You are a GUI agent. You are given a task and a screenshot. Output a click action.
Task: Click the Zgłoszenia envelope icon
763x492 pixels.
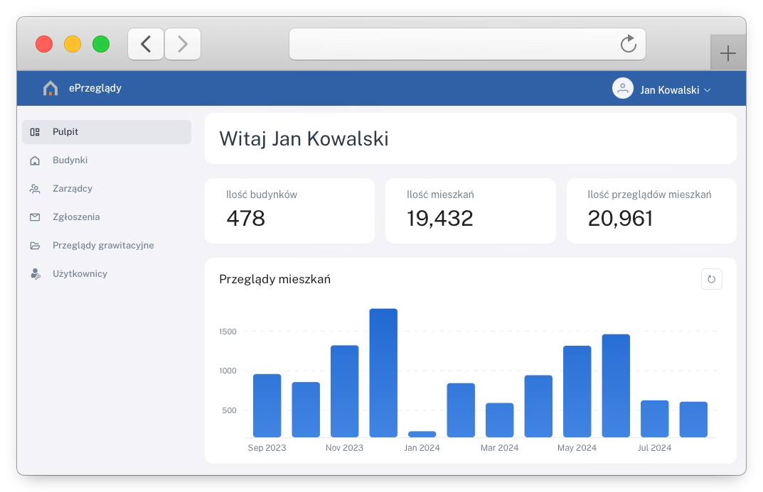point(35,217)
